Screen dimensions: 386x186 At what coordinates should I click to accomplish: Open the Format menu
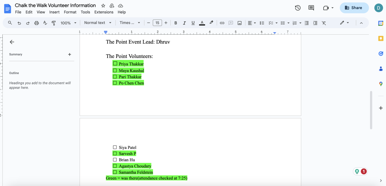70,12
